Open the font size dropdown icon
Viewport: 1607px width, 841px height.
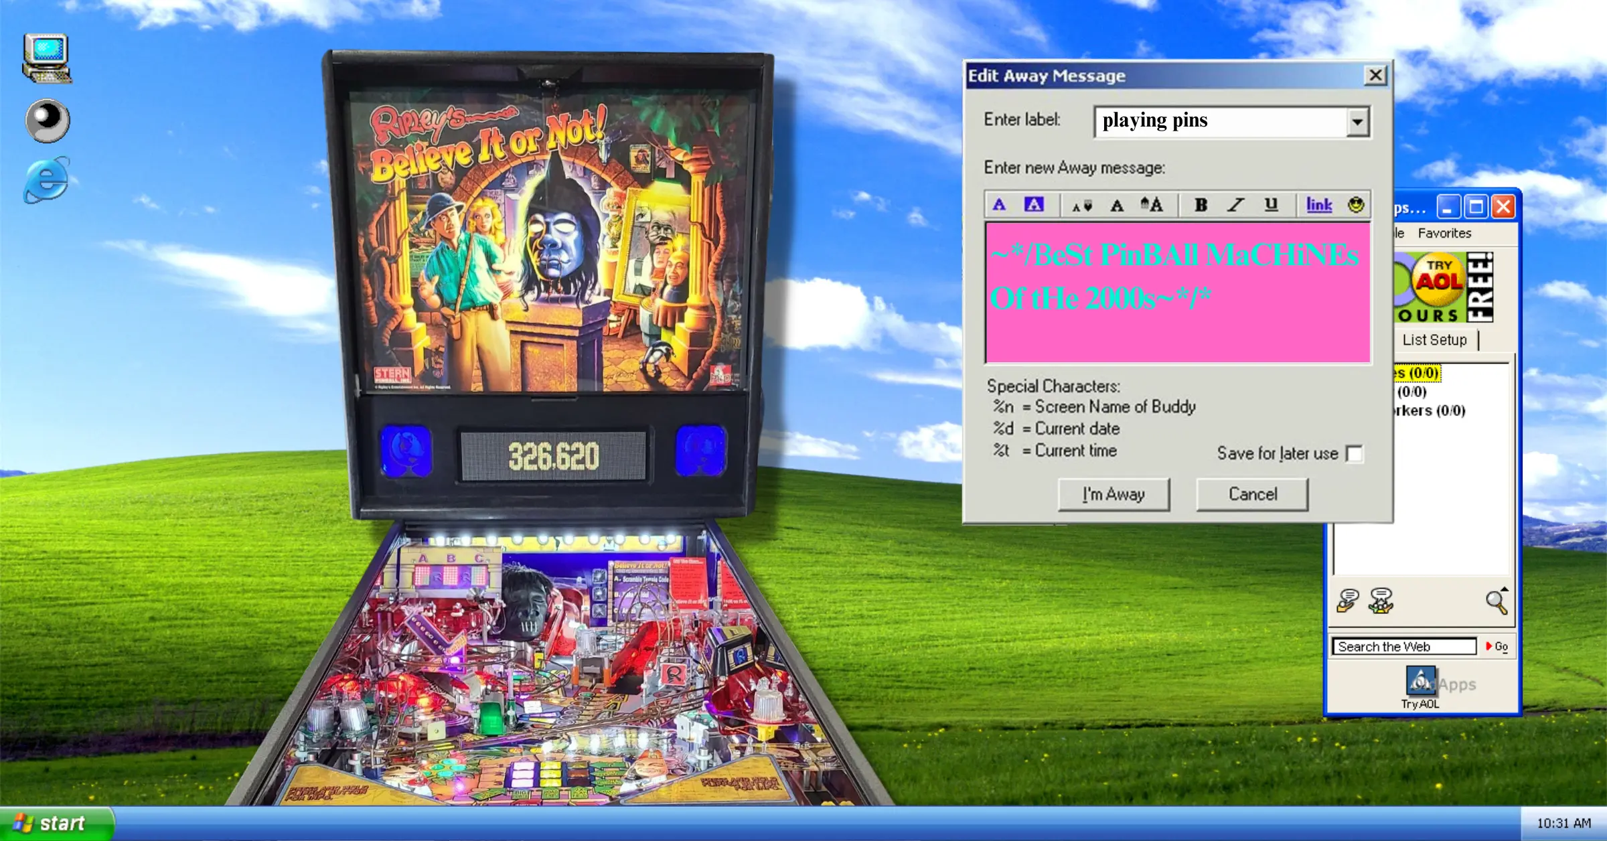pyautogui.click(x=1082, y=205)
